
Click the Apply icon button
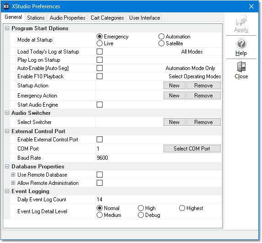[241, 23]
